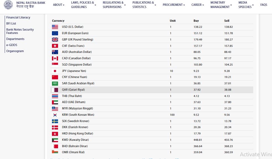Click the Unit column header
Image resolution: width=272 pixels, height=159 pixels.
click(172, 21)
